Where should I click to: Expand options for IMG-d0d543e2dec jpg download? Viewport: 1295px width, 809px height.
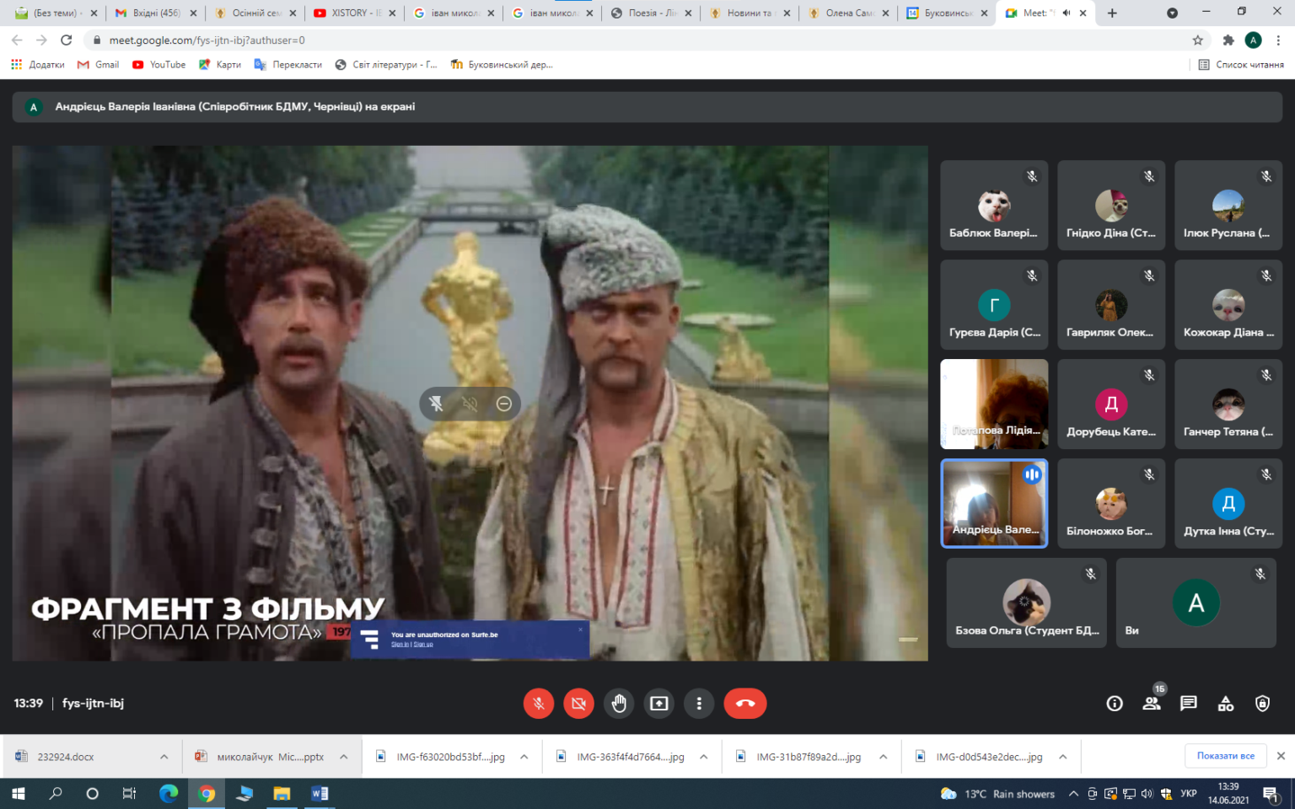(1063, 757)
